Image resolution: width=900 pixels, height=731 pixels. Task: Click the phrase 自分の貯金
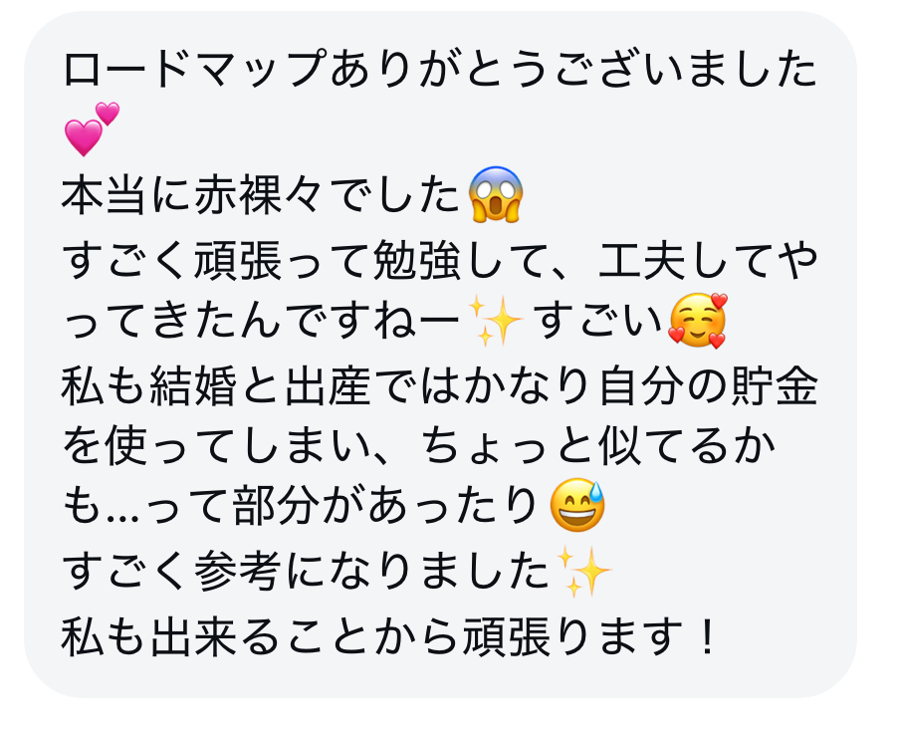pyautogui.click(x=708, y=385)
